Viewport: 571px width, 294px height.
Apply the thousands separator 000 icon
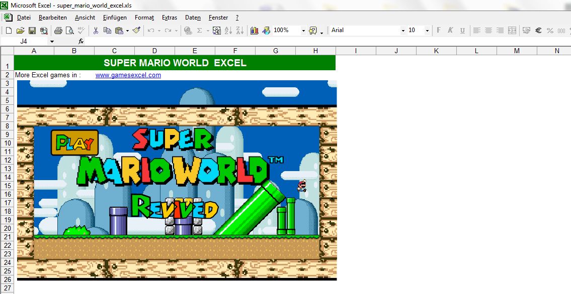click(561, 31)
